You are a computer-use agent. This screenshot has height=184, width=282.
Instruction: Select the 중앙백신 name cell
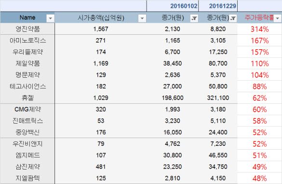(27, 132)
